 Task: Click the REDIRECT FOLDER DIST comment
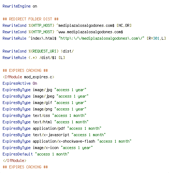[x=30, y=19]
